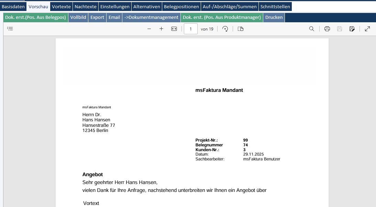Go to the Belegpositionen tab
The height and width of the screenshot is (207, 376).
pyautogui.click(x=181, y=7)
